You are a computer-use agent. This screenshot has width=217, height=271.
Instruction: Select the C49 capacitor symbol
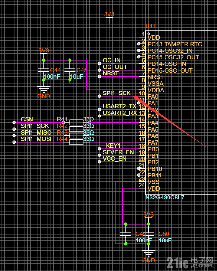(126, 234)
